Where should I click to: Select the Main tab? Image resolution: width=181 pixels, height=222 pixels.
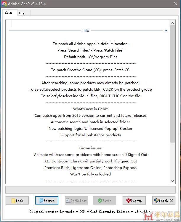pos(9,12)
